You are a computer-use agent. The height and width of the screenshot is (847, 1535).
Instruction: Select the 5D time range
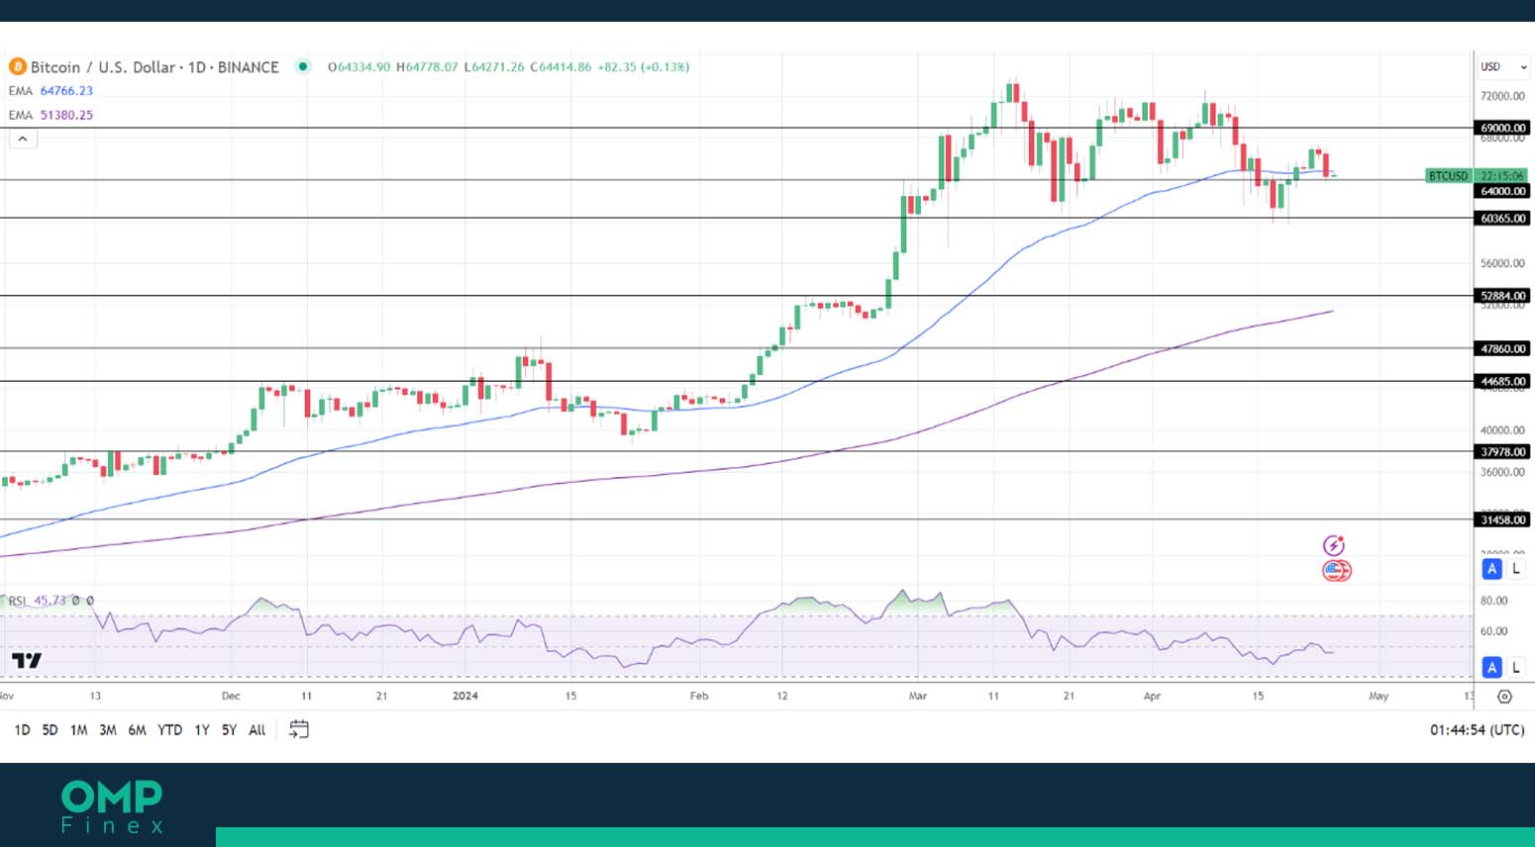(x=50, y=730)
